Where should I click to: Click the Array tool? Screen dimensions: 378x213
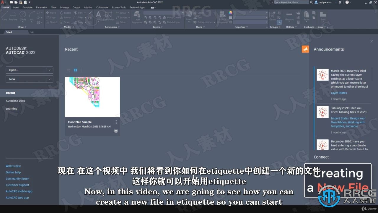(x=78, y=22)
